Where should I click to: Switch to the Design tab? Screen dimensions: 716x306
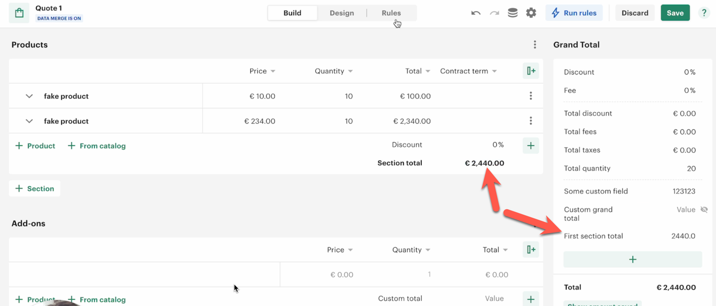click(342, 13)
